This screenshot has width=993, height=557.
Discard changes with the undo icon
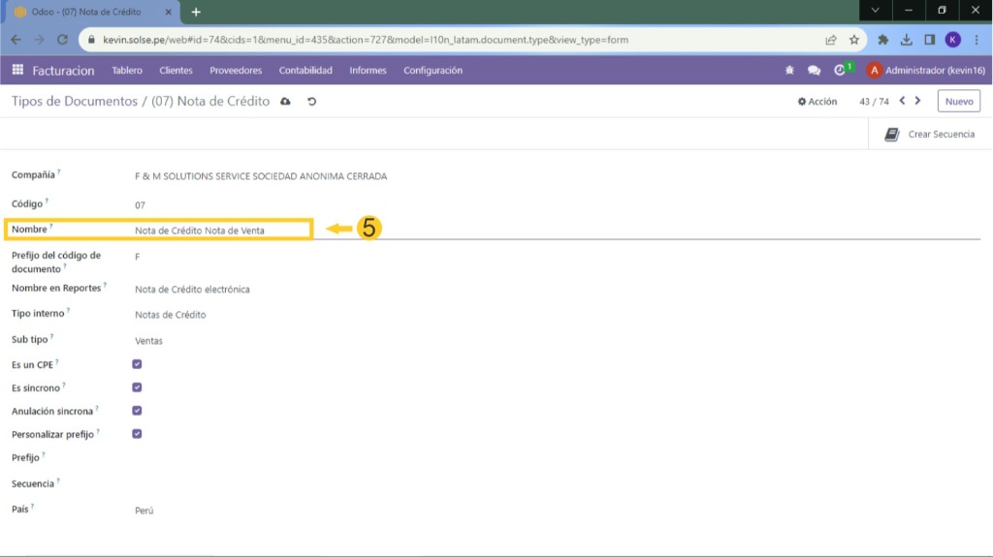pos(311,102)
